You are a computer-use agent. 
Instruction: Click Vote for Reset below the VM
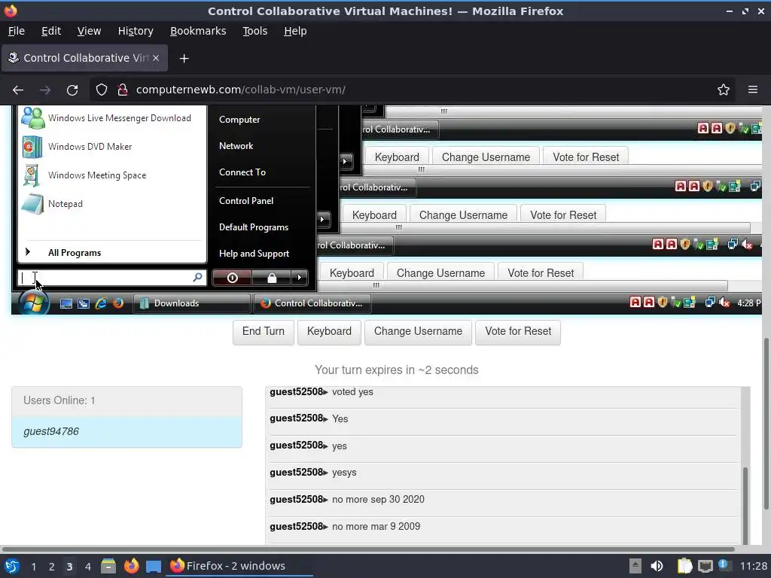518,332
